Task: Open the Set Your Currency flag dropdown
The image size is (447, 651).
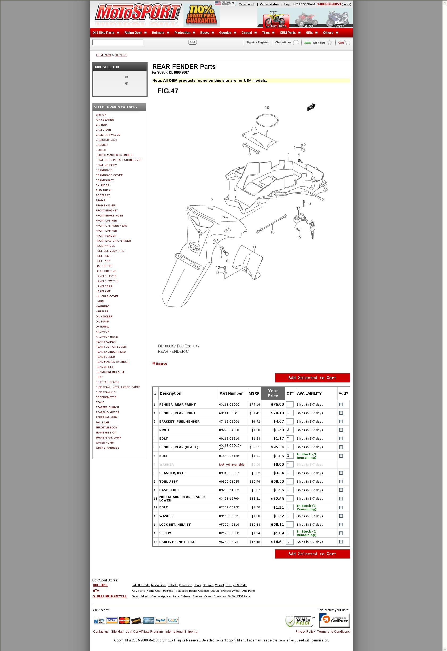Action: tap(225, 3)
